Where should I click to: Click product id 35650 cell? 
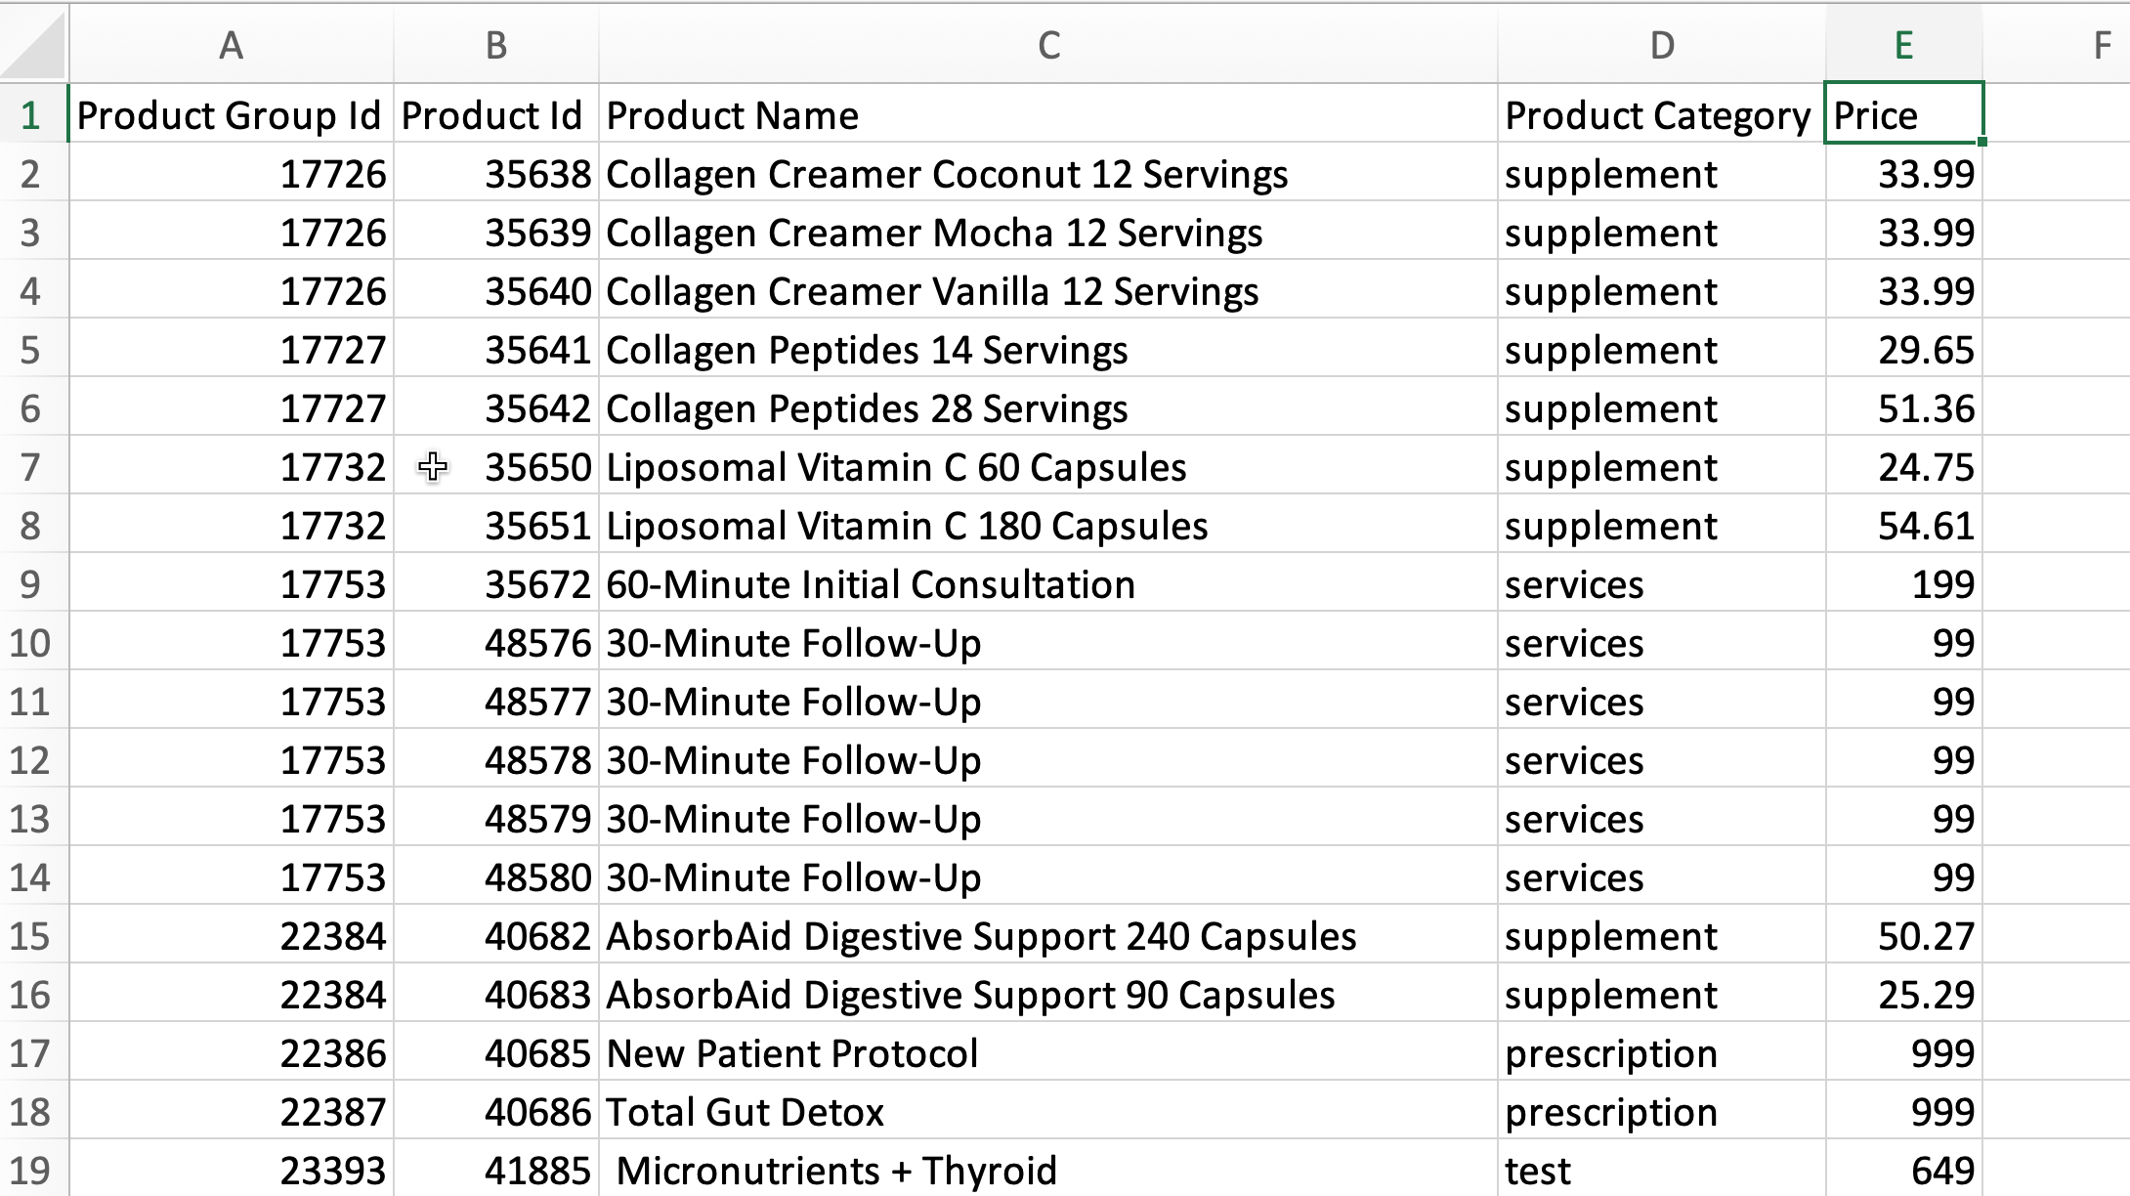496,467
